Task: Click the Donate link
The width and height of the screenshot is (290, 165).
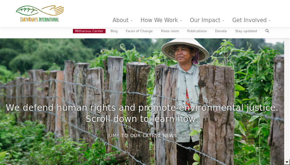Action: point(221,31)
